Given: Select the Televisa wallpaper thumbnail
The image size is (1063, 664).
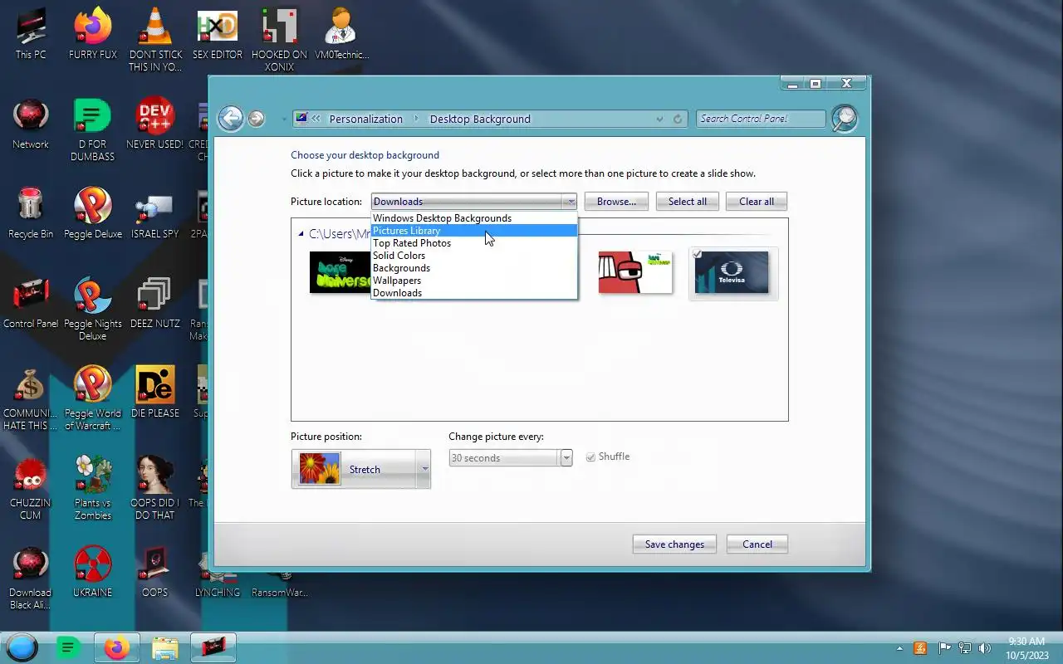Looking at the screenshot, I should point(732,273).
